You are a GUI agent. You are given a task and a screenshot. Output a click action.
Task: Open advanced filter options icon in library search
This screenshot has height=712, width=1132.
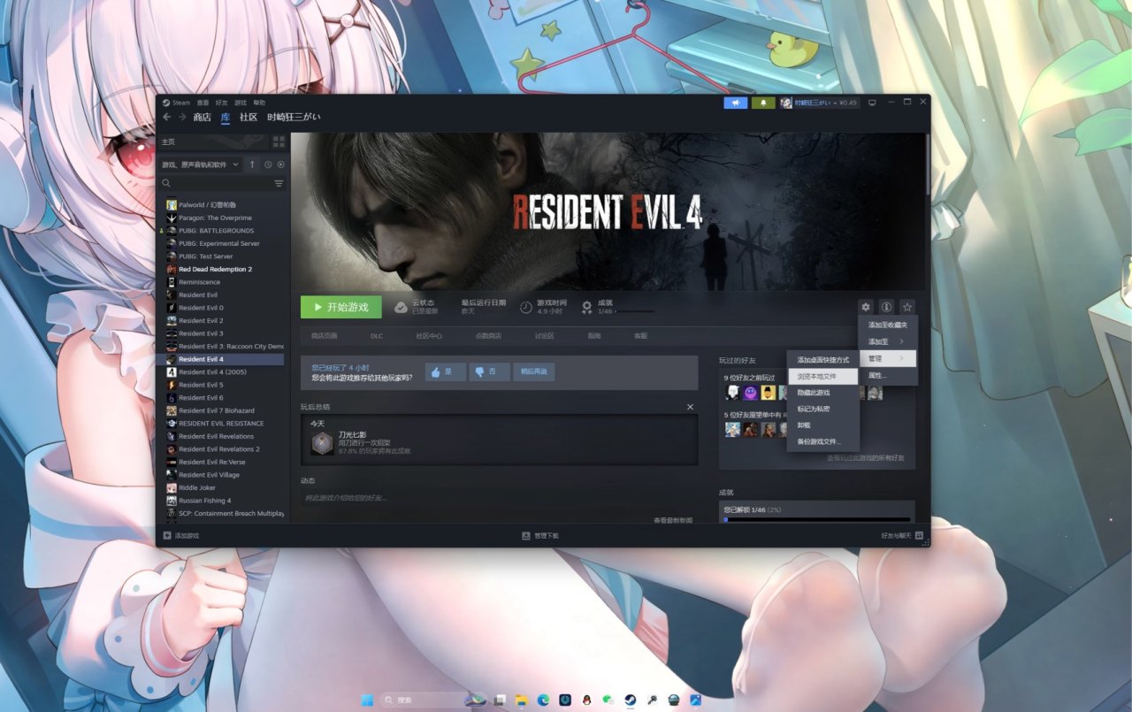point(279,183)
